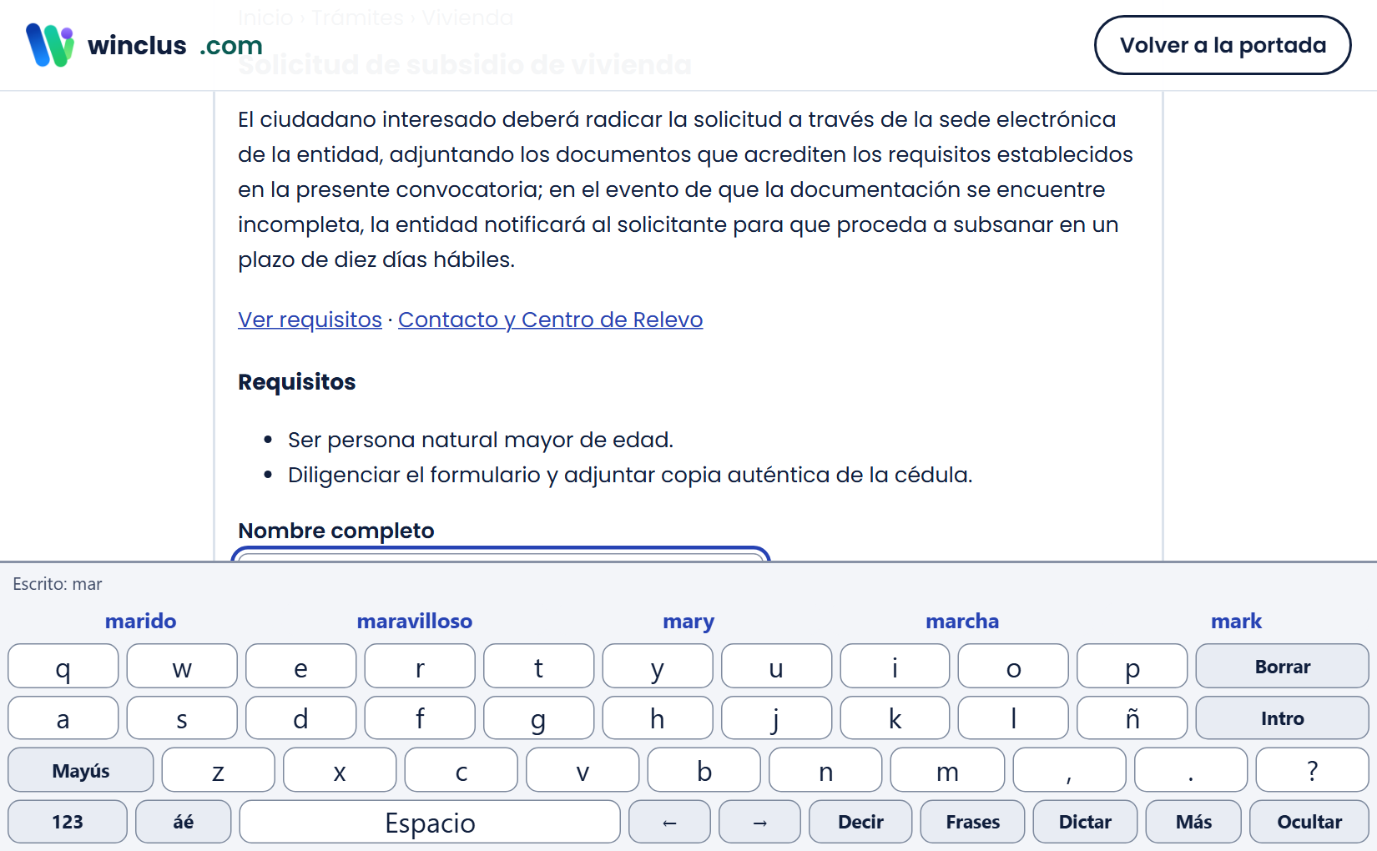This screenshot has width=1377, height=851.
Task: Click the winclus.com logo
Action: (x=144, y=45)
